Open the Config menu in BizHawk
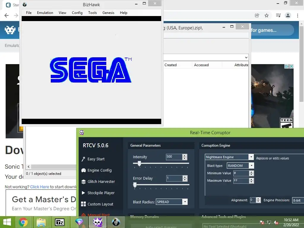This screenshot has height=228, width=304. coord(77,13)
